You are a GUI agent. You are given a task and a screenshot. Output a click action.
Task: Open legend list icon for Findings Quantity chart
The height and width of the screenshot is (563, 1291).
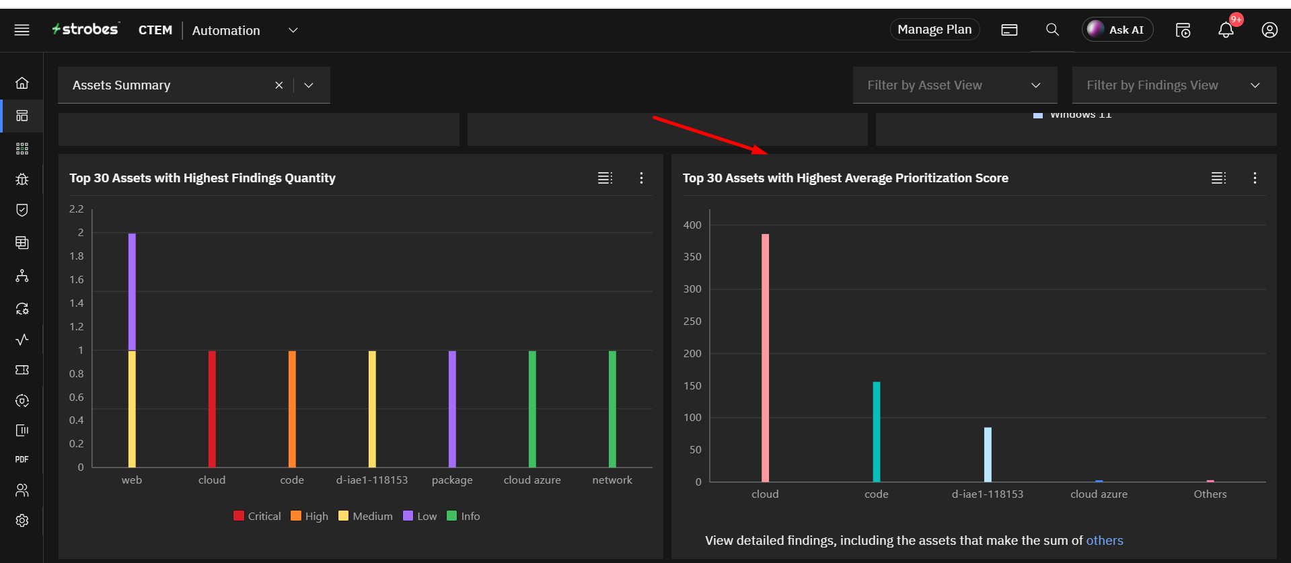[x=605, y=178]
